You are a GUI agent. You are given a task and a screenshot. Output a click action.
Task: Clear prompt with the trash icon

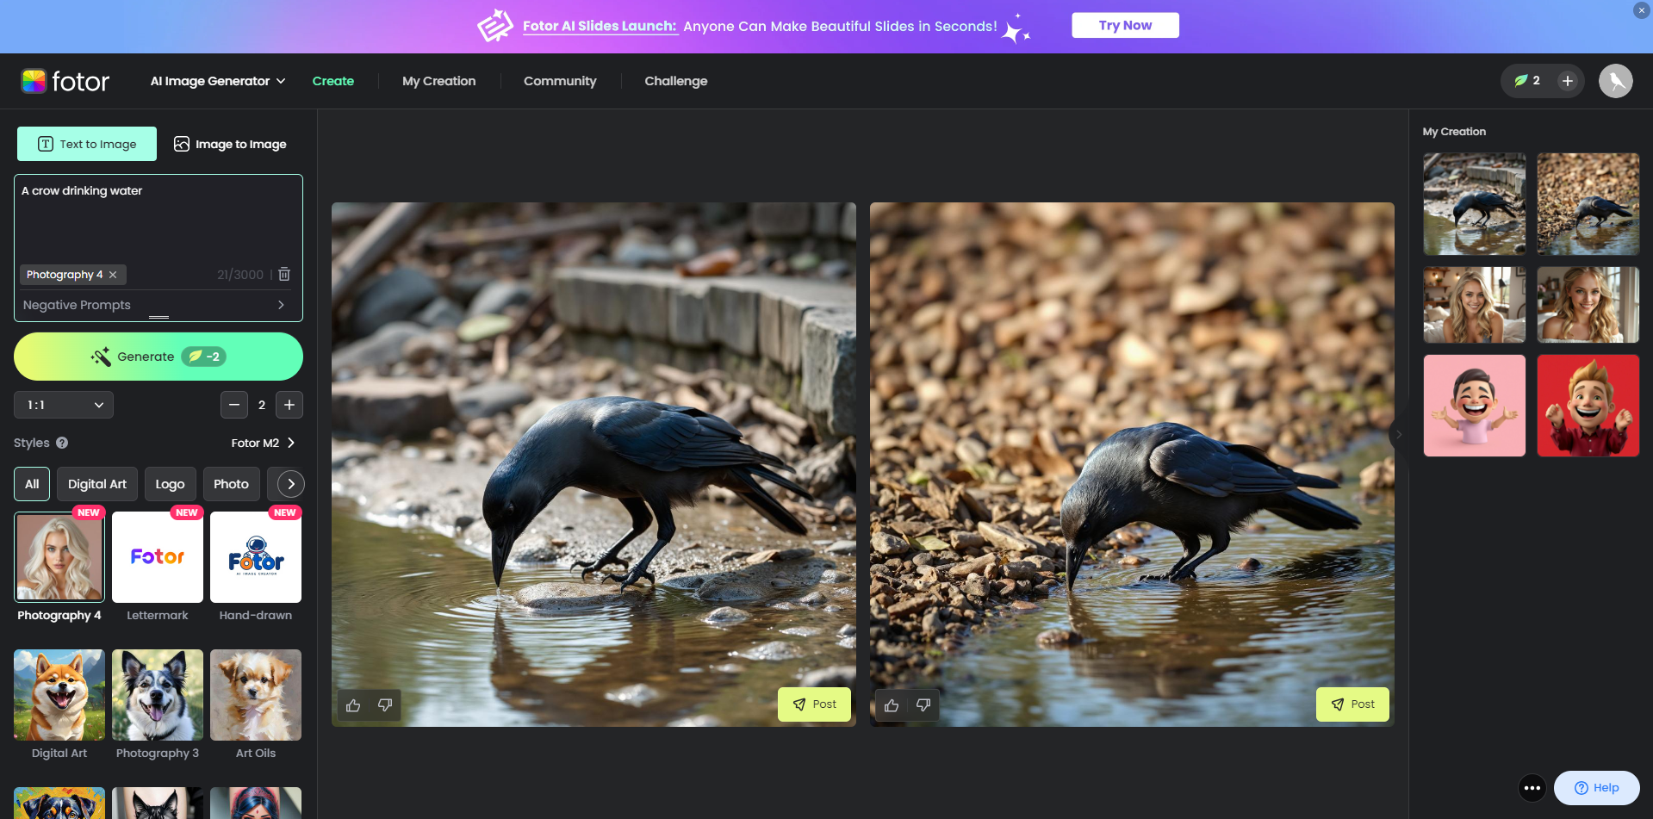284,274
